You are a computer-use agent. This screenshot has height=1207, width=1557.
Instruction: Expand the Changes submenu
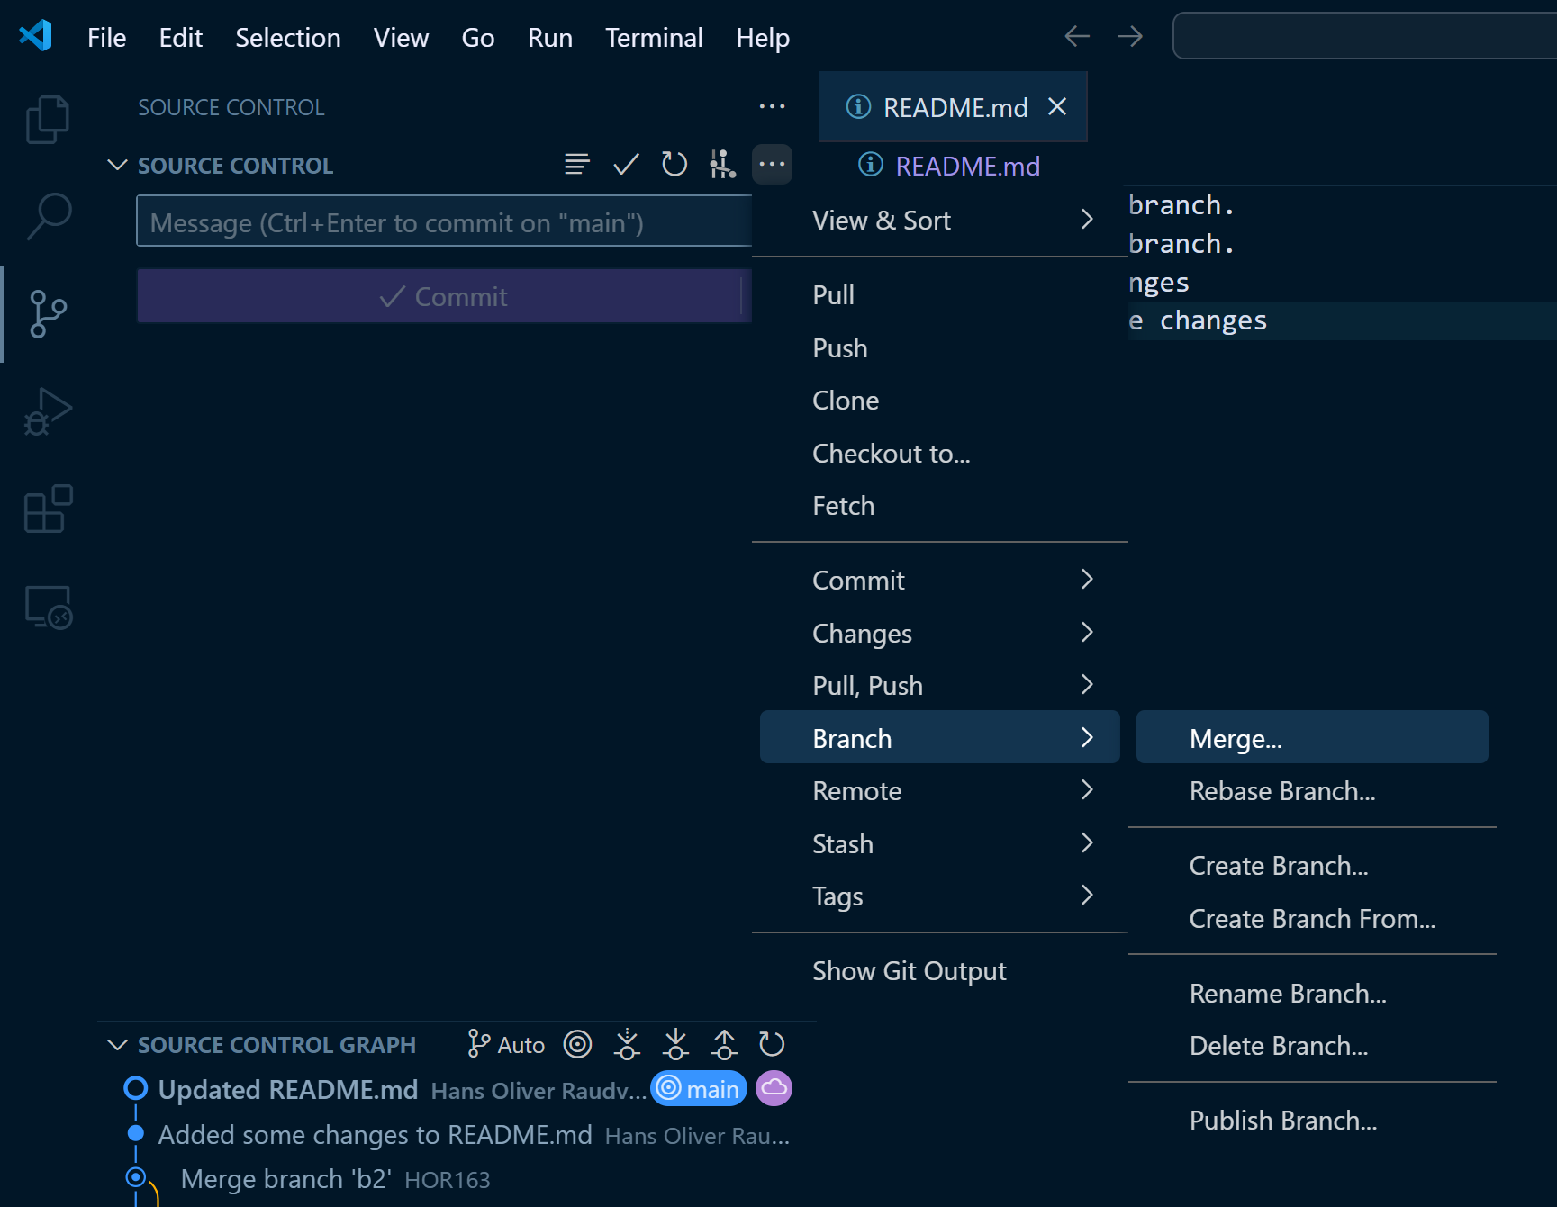click(939, 633)
